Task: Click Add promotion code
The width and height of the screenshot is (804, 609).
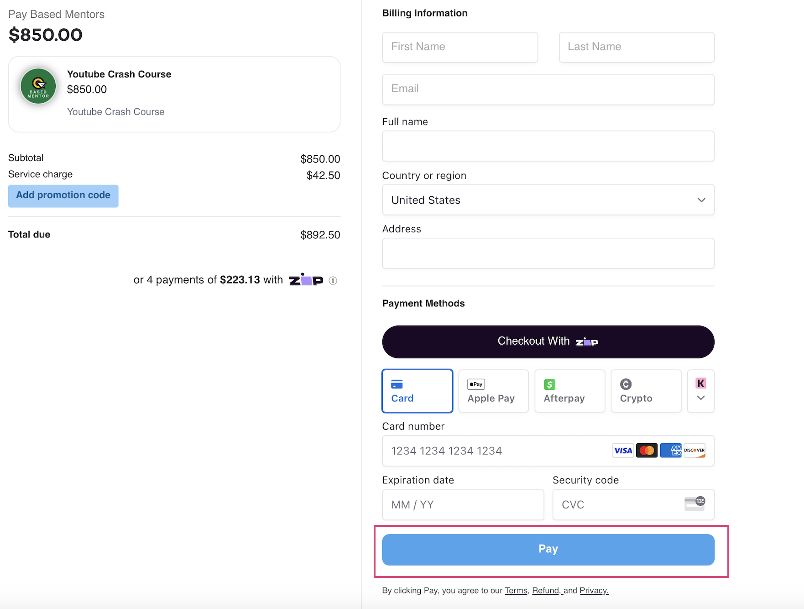Action: tap(63, 196)
